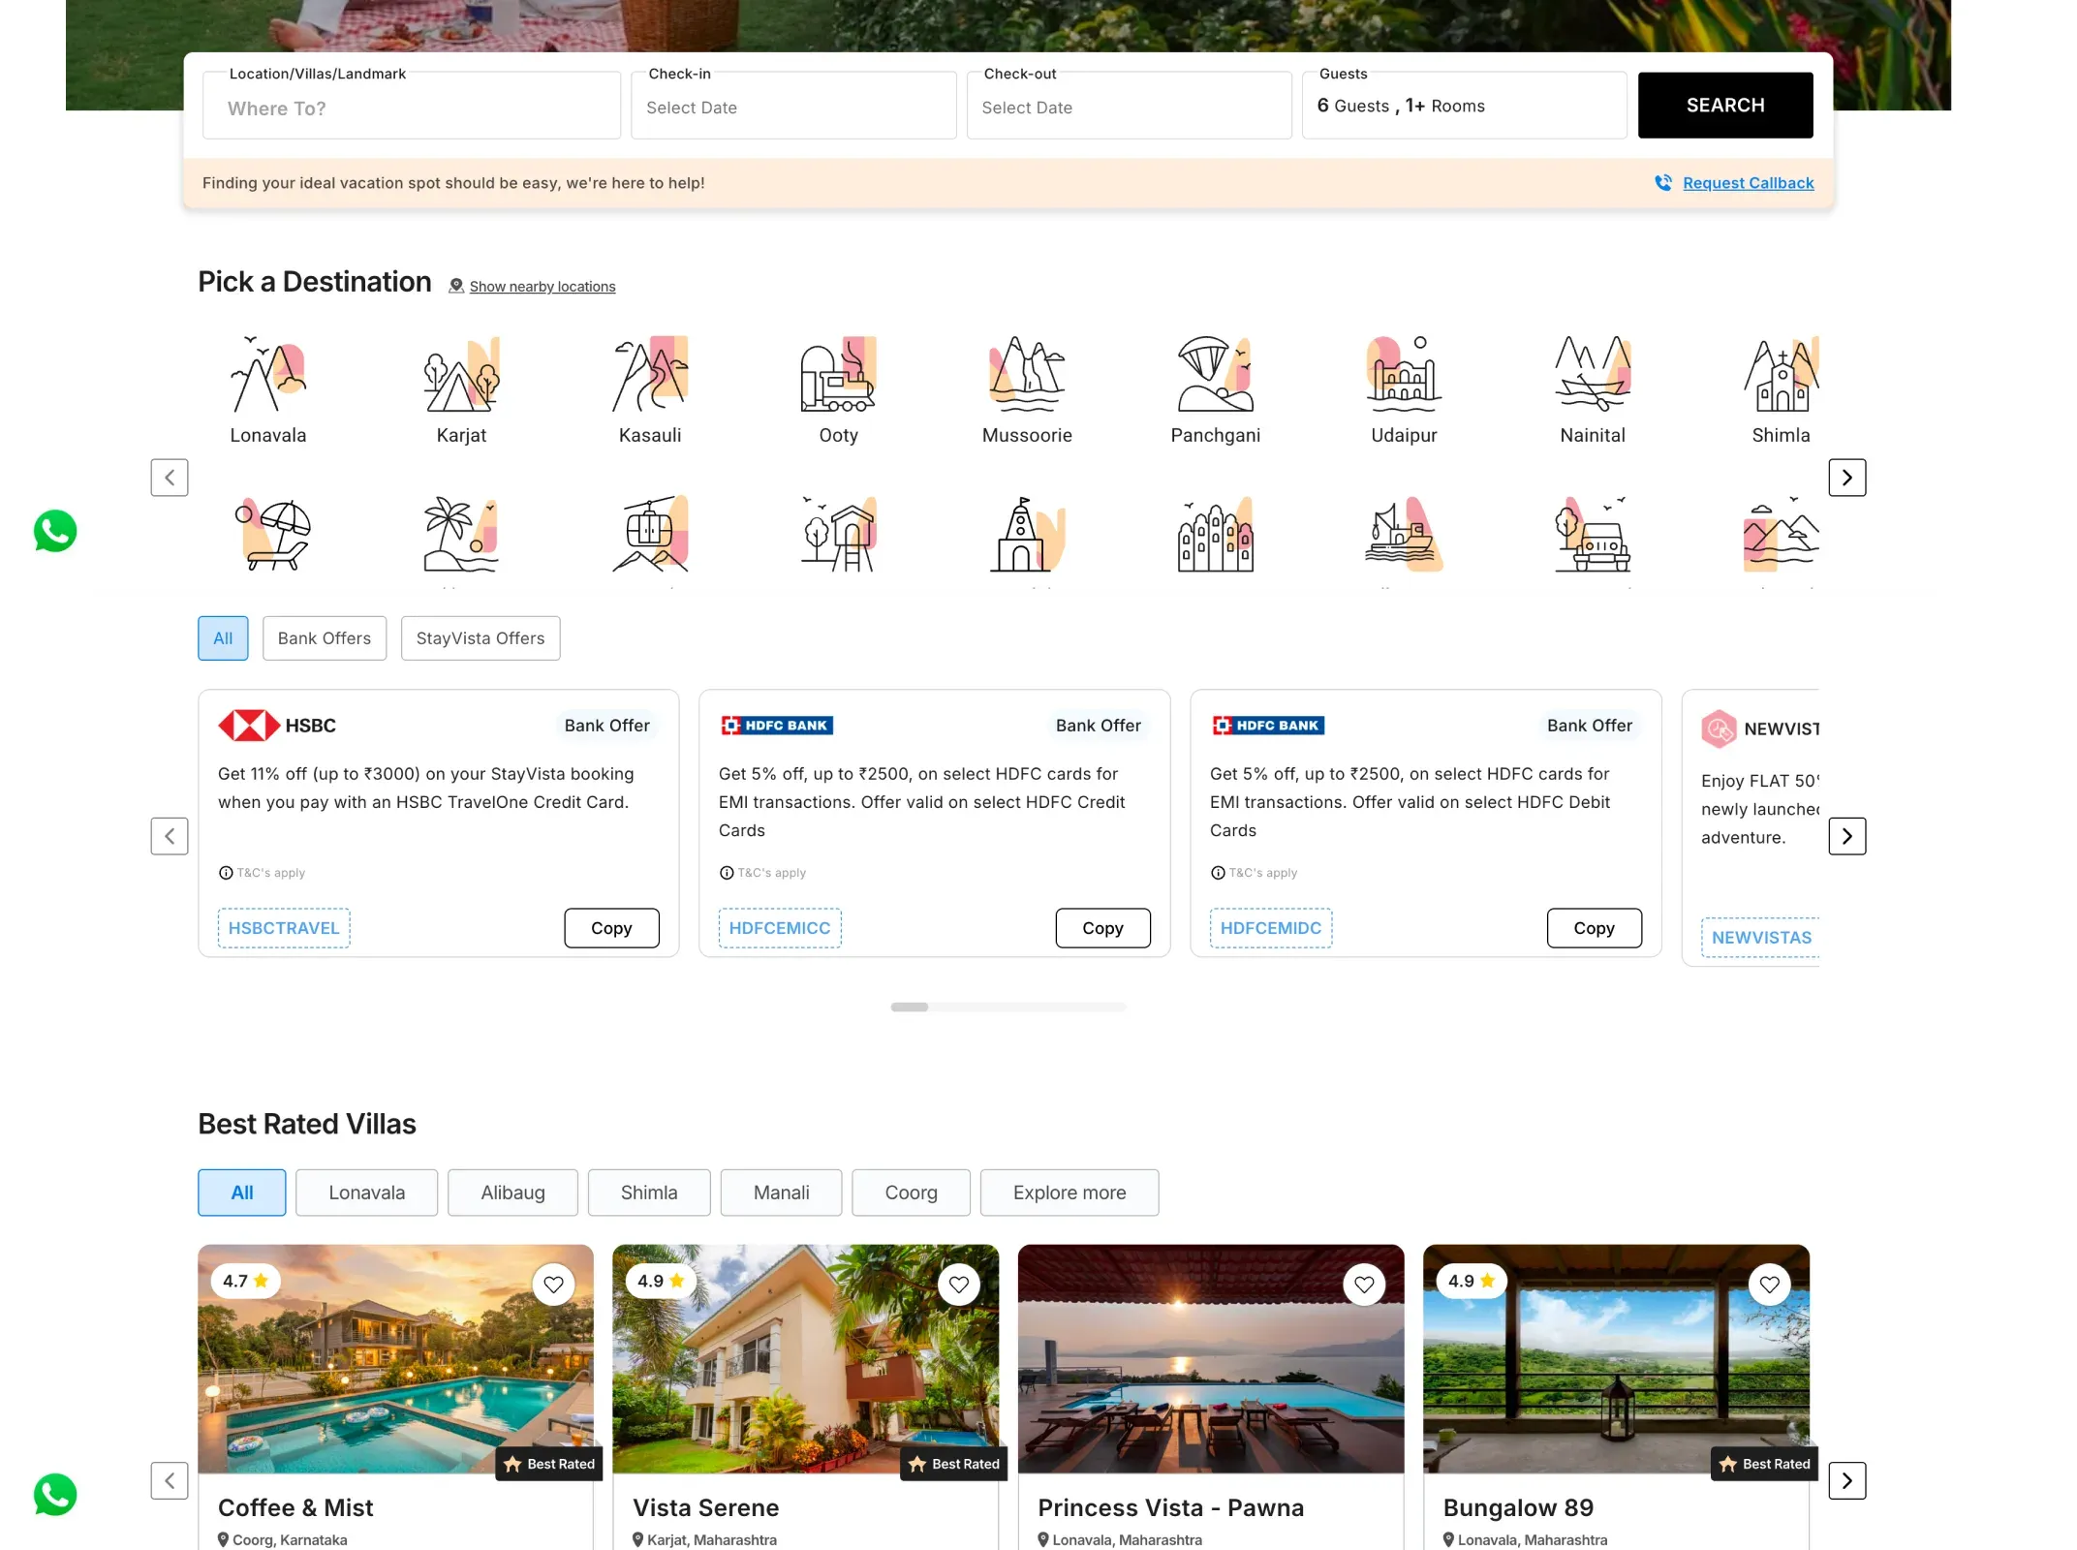Click the jeep safari destination icon
This screenshot has width=2077, height=1550.
1593,534
